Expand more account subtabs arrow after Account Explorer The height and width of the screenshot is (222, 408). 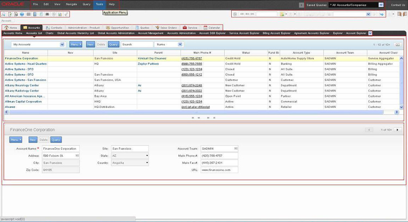pyautogui.click(x=370, y=33)
